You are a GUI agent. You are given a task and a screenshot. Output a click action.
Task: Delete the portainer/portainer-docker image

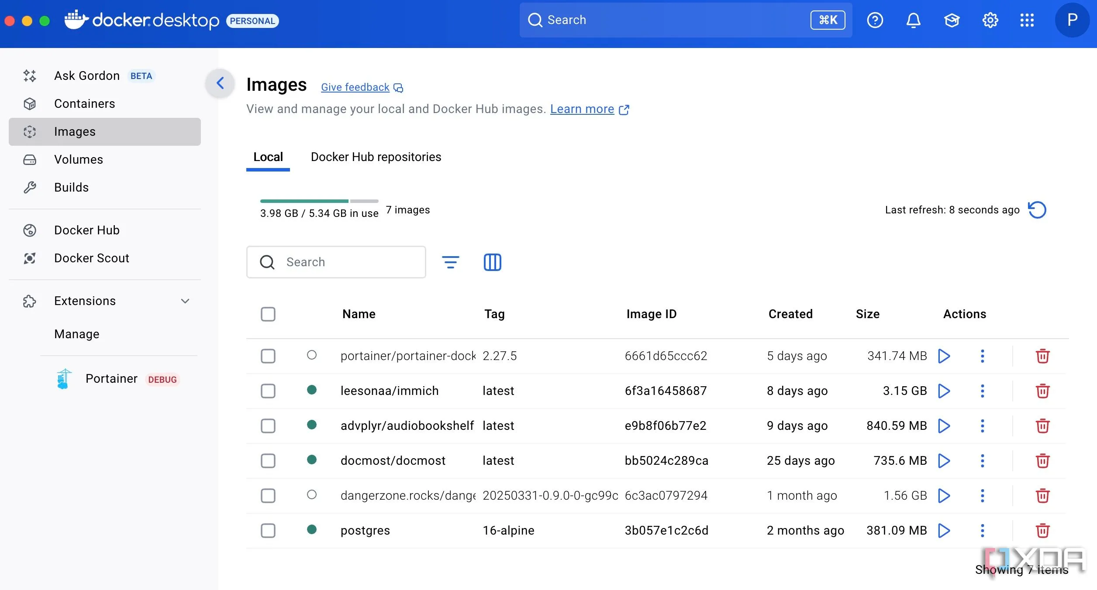pos(1042,356)
